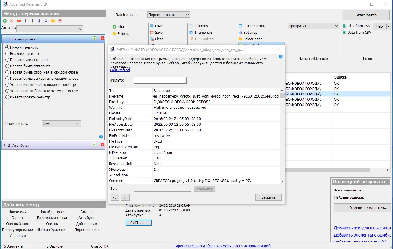Open the Применить к dropdown showing Имя

61,123
